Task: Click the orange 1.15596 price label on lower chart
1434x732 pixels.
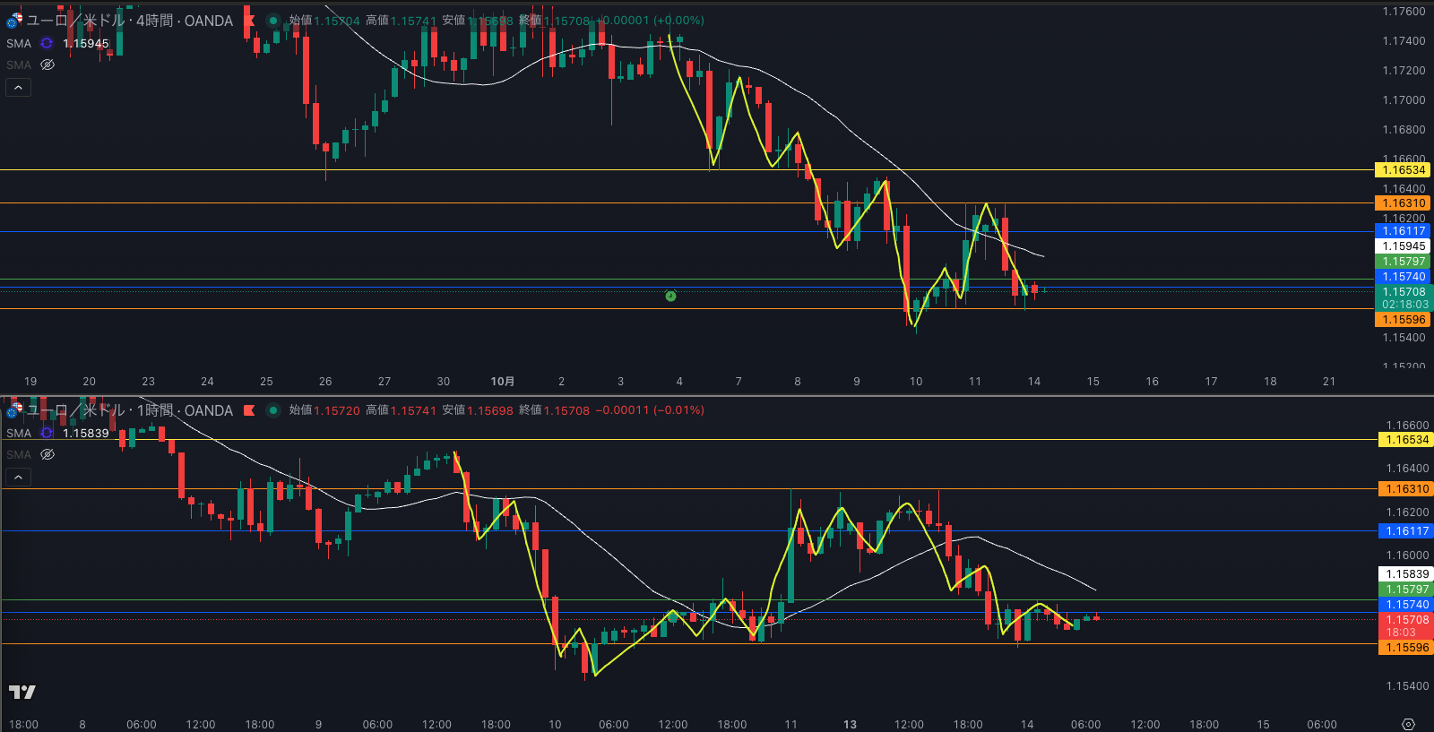Action: (x=1406, y=648)
